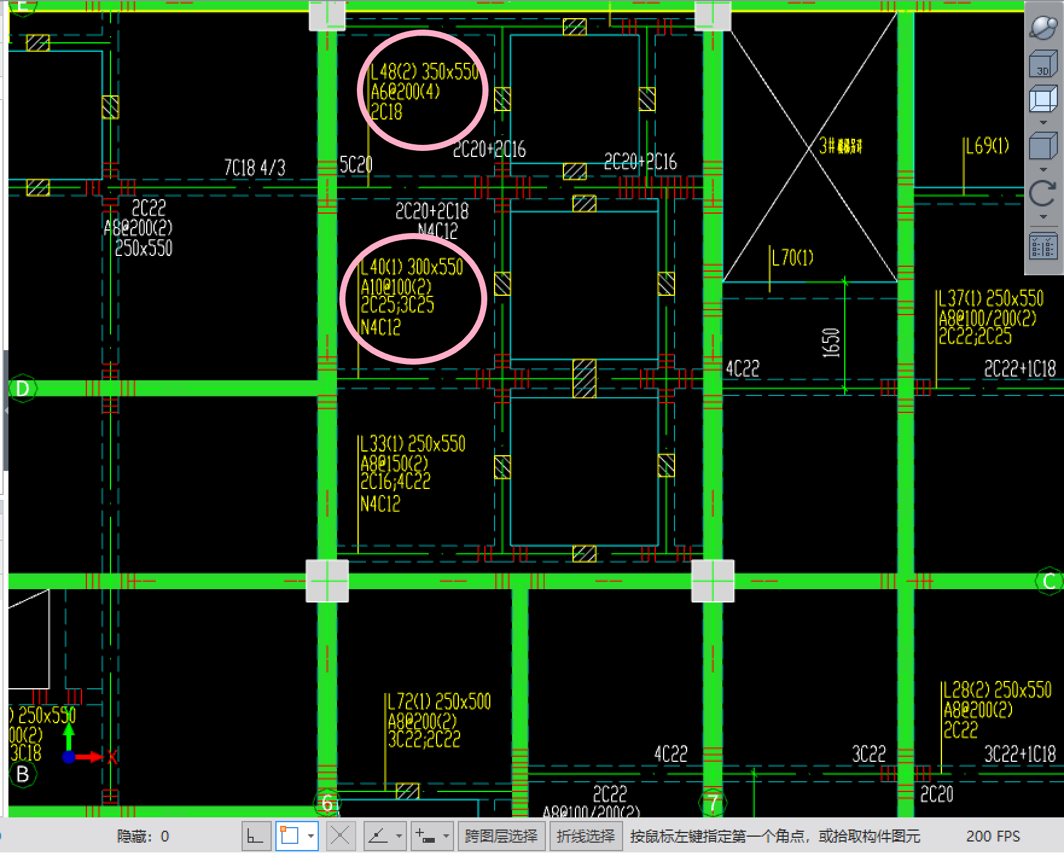
Task: Select axis grid bubble C
Action: (x=1048, y=581)
